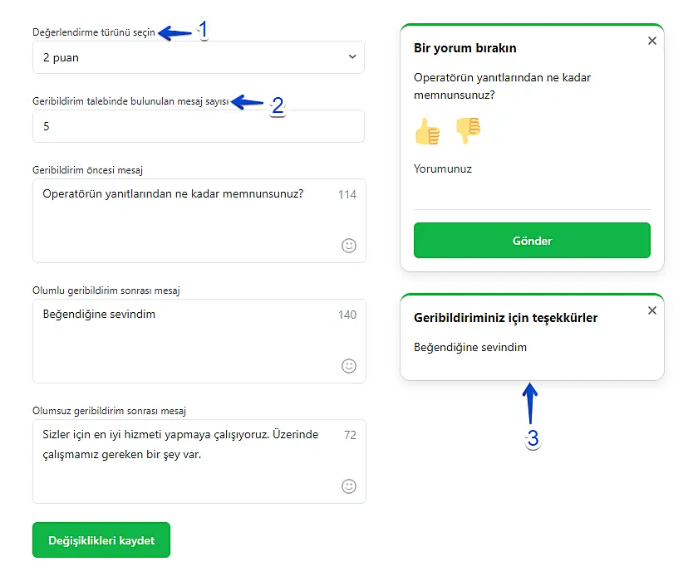Screen dimensions: 698x581
Task: Close the 'Bir yorum bırakın' widget
Action: point(651,41)
